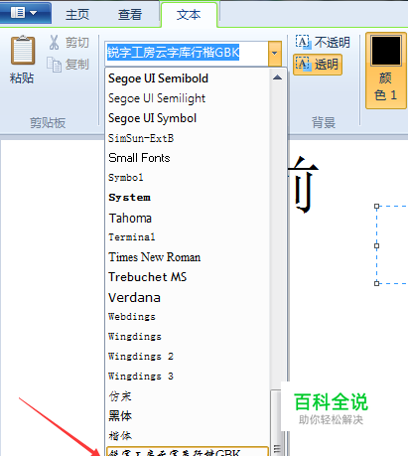The width and height of the screenshot is (408, 456).
Task: Select 不透明 background option
Action: tap(323, 43)
